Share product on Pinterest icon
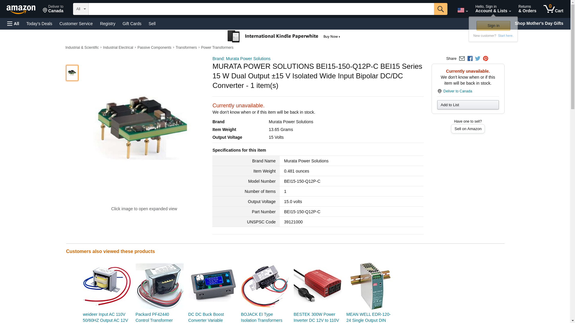 [x=485, y=59]
